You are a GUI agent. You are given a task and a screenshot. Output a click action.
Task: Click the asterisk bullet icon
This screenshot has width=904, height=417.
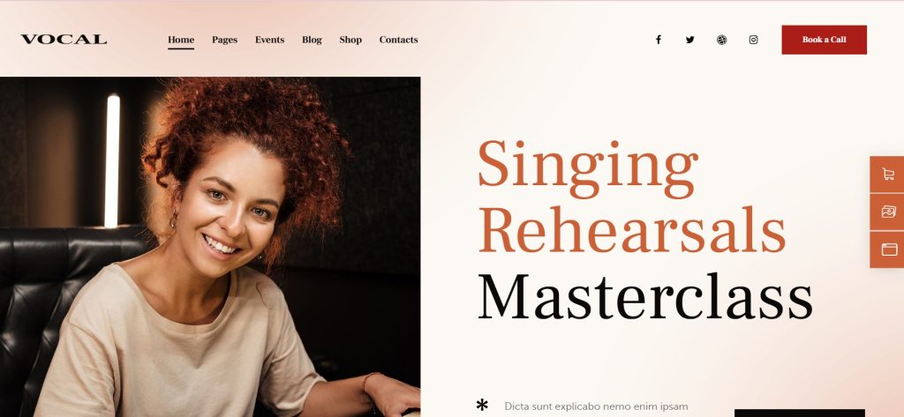pyautogui.click(x=482, y=405)
